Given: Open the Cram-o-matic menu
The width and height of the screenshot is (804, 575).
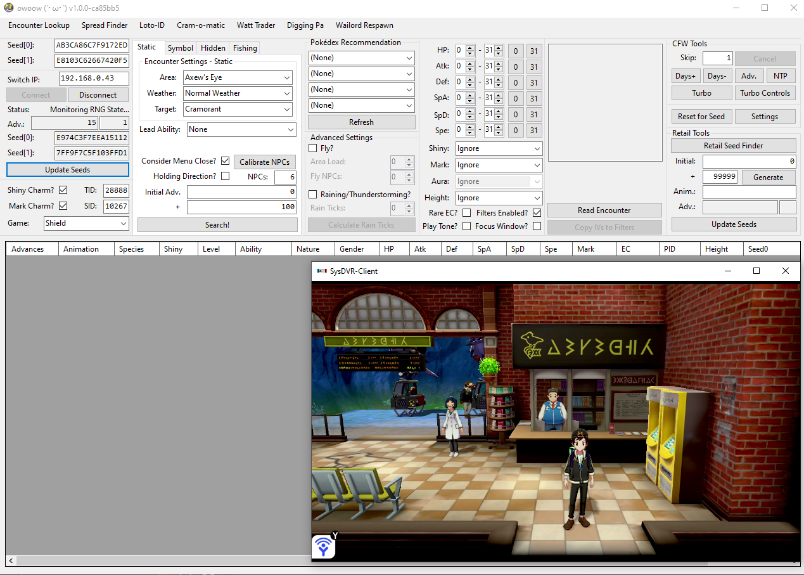Looking at the screenshot, I should (x=201, y=25).
